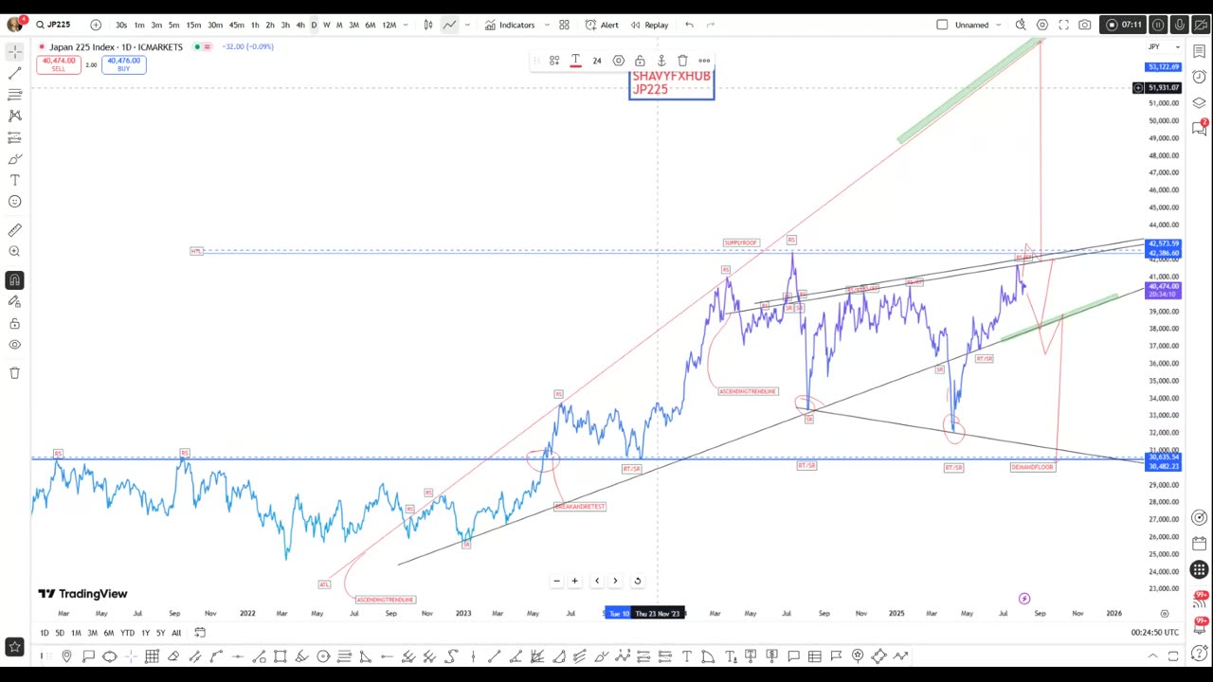Start bar Replay mode
The height and width of the screenshot is (682, 1213).
click(649, 25)
